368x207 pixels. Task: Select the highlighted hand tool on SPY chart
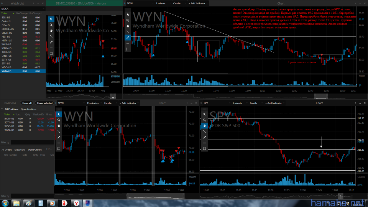tap(204, 126)
